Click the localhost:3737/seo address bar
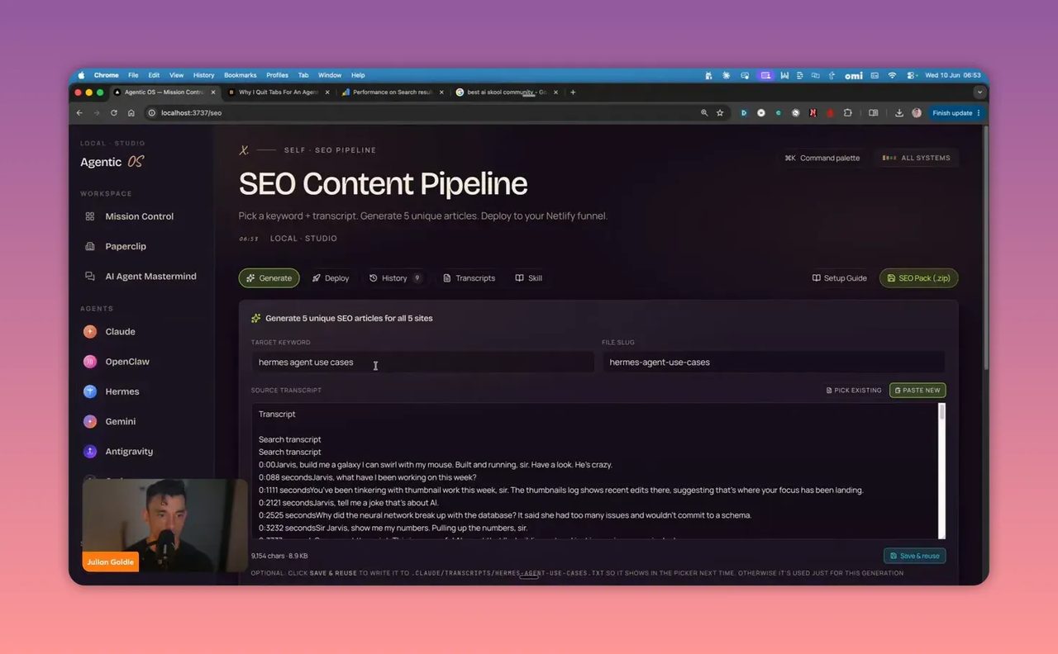 [422, 112]
